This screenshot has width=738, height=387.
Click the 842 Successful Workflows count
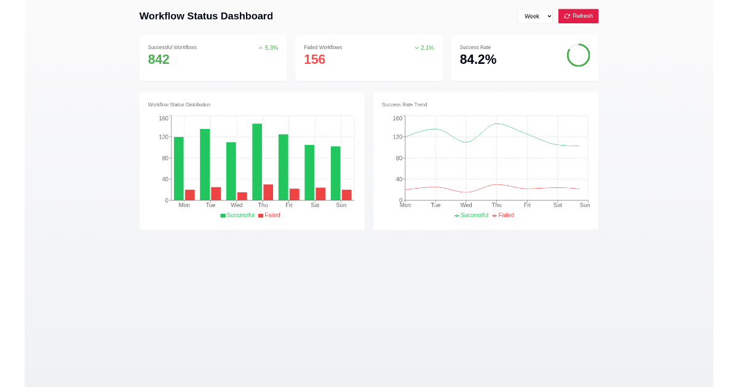(159, 60)
